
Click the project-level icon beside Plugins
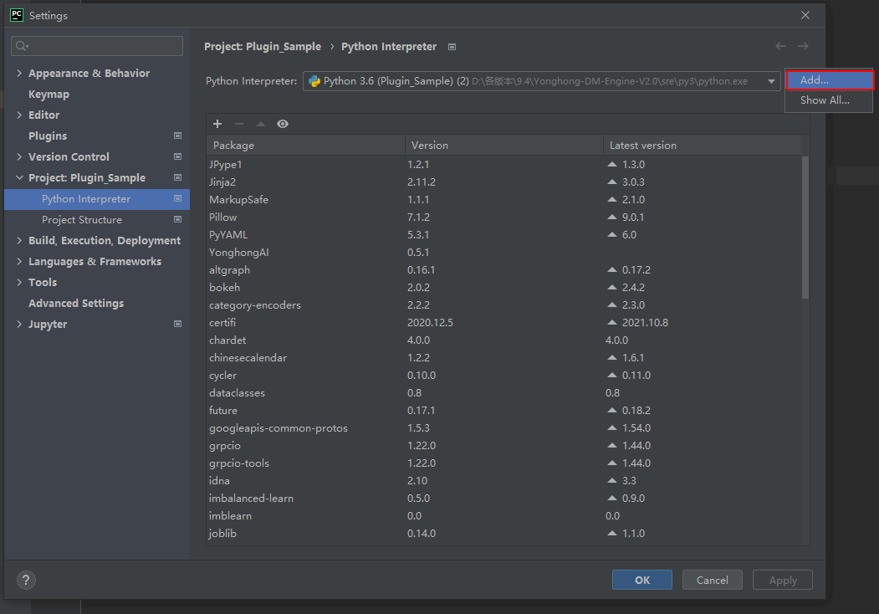coord(177,136)
